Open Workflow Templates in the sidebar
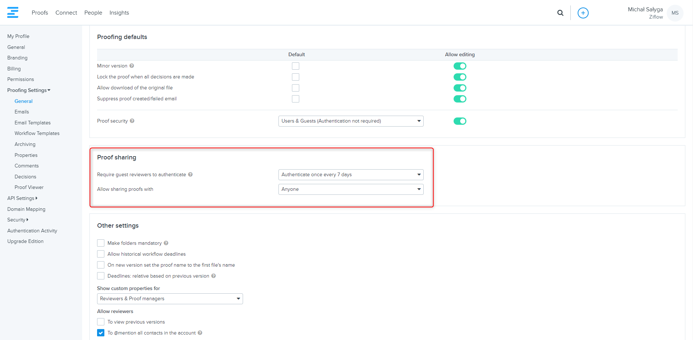 coord(37,134)
